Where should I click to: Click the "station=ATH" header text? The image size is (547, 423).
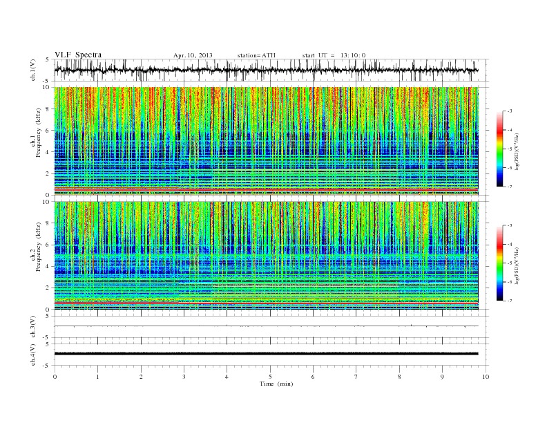(x=256, y=55)
